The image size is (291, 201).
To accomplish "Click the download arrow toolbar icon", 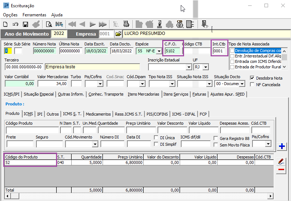I will coord(159,24).
